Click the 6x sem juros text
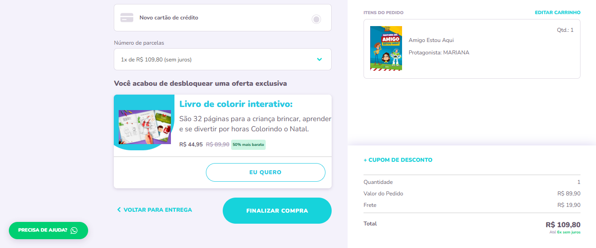Viewport: 596px width, 248px height. [569, 232]
